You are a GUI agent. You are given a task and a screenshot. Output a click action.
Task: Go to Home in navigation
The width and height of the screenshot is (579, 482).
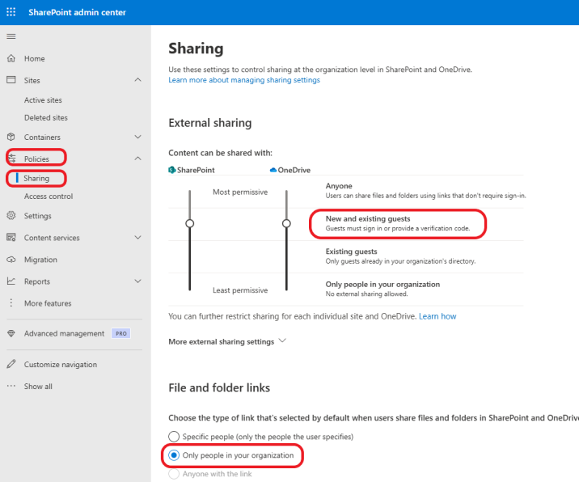[x=34, y=59]
